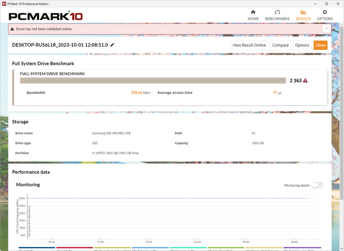Click View Result Online button
344x251 pixels.
pyautogui.click(x=249, y=45)
